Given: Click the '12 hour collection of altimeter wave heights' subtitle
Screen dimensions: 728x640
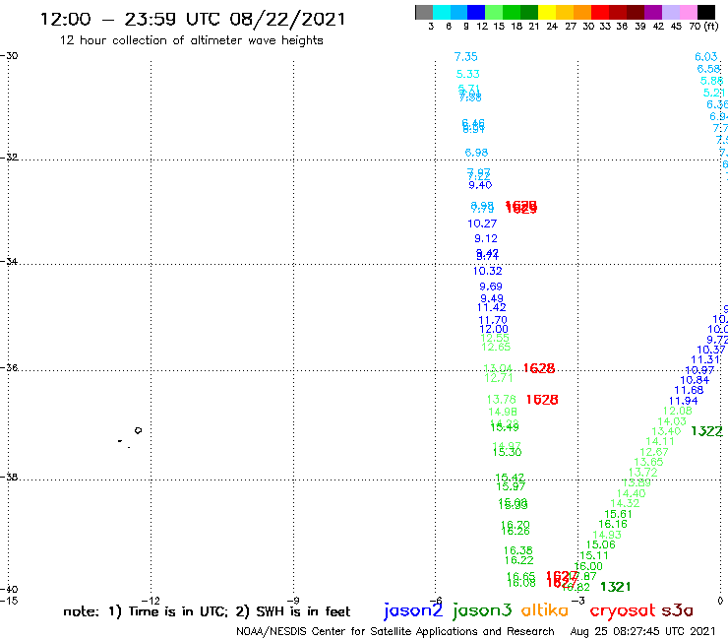Looking at the screenshot, I should [191, 40].
